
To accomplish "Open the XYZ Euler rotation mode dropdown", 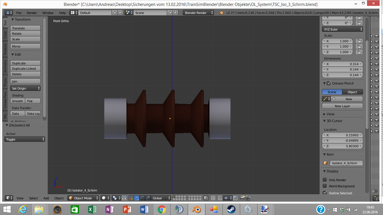I will [x=342, y=29].
